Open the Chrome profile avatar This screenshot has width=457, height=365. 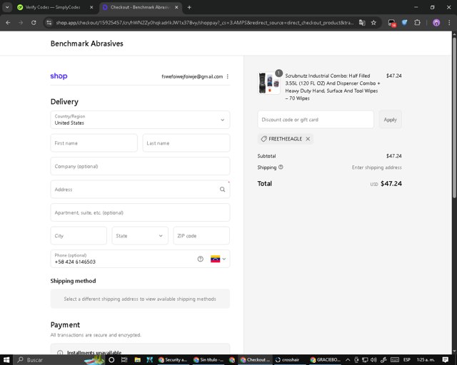coord(436,22)
